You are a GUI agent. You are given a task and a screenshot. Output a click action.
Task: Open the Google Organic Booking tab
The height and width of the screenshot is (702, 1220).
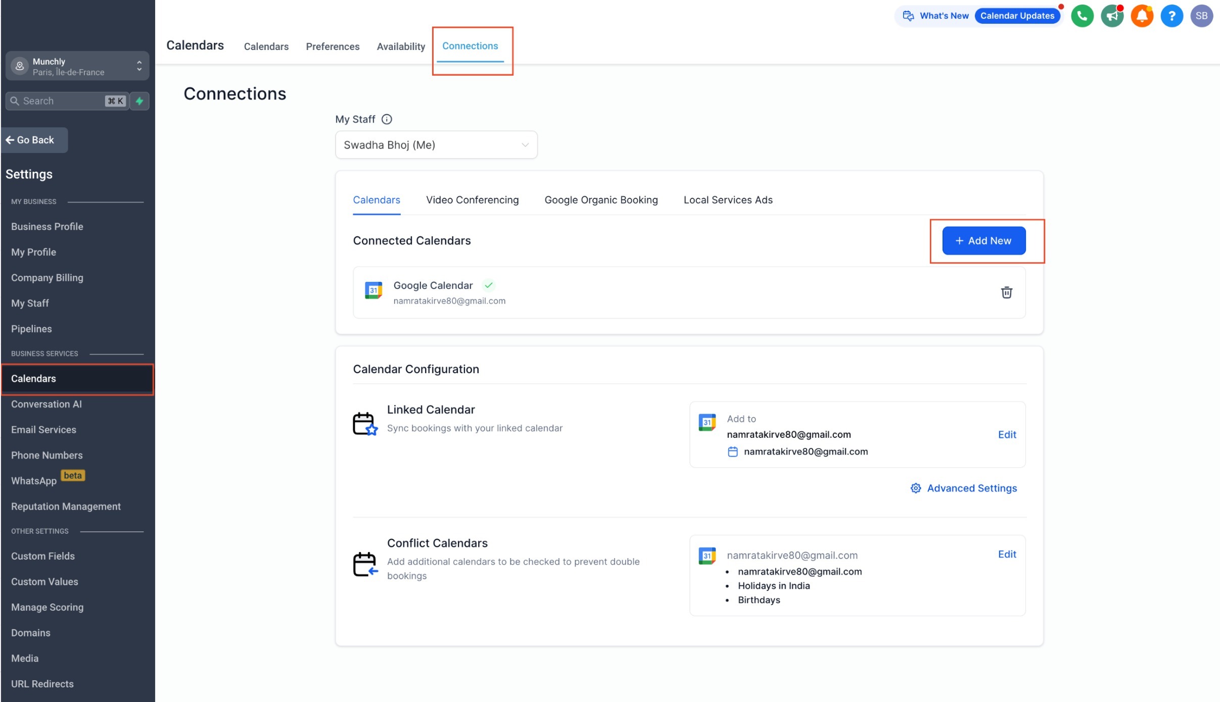(x=601, y=200)
